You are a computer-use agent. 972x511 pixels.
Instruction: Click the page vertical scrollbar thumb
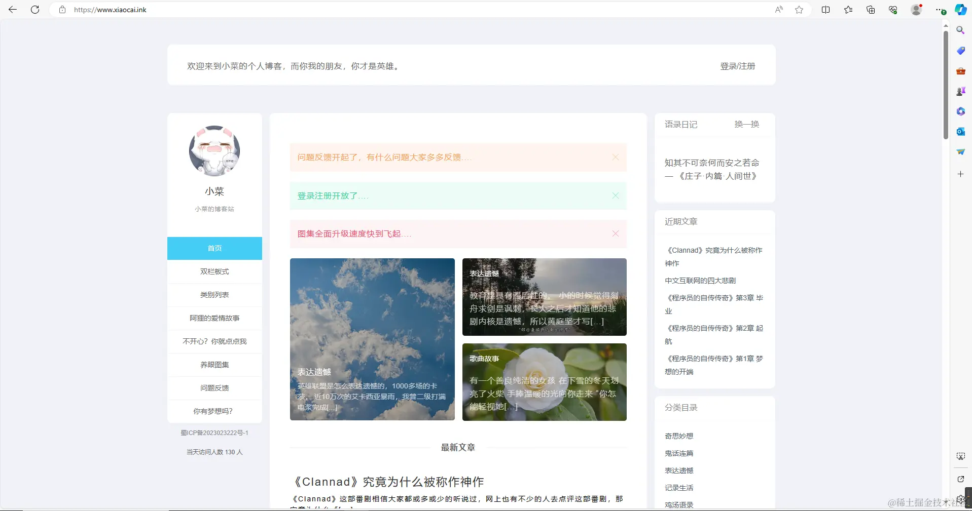pyautogui.click(x=946, y=85)
